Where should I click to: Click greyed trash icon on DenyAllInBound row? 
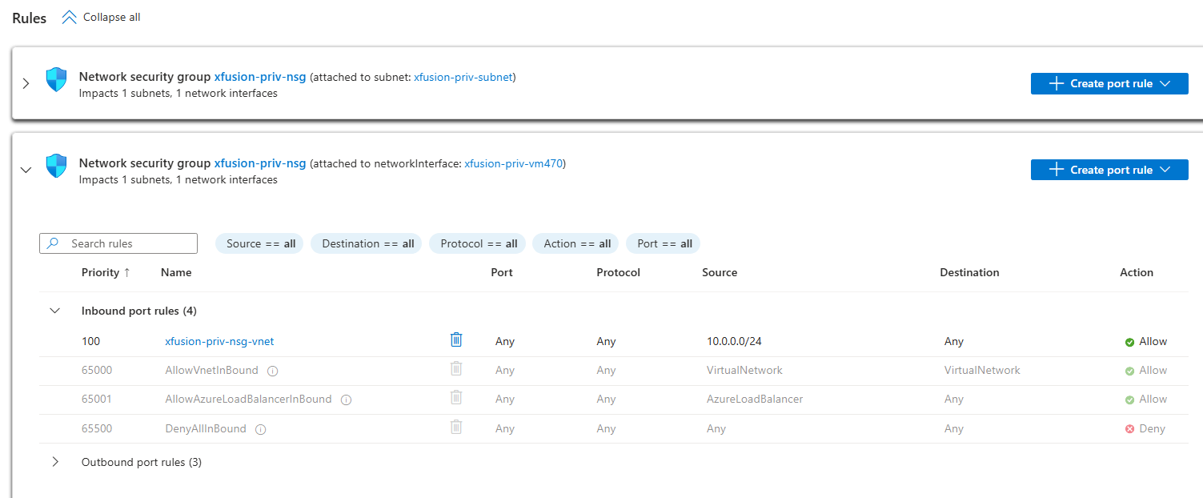(456, 428)
